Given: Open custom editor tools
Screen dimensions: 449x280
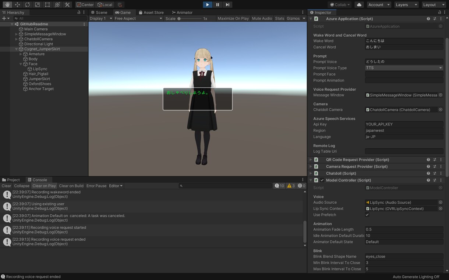Looking at the screenshot, I should [67, 5].
